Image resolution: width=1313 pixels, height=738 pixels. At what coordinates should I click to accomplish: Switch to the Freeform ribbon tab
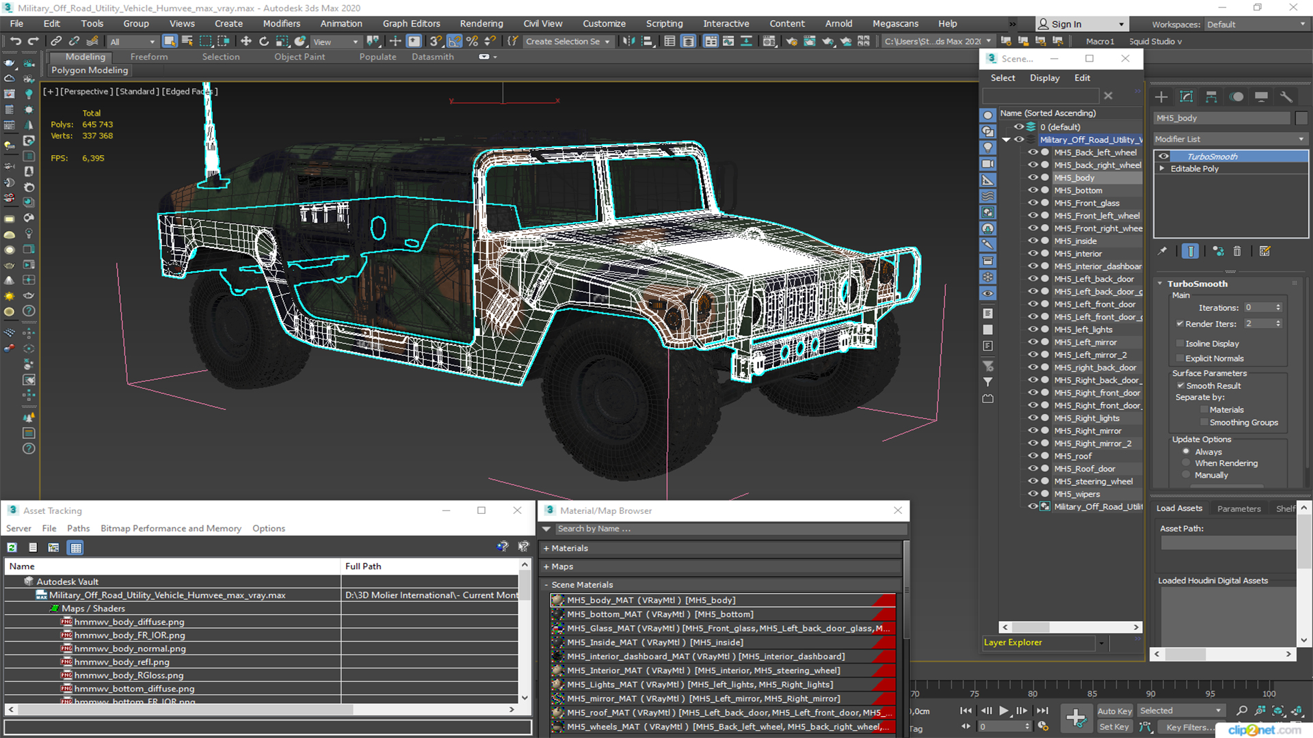coord(149,57)
